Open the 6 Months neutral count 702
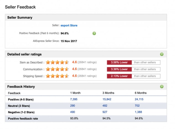 coord(137,106)
